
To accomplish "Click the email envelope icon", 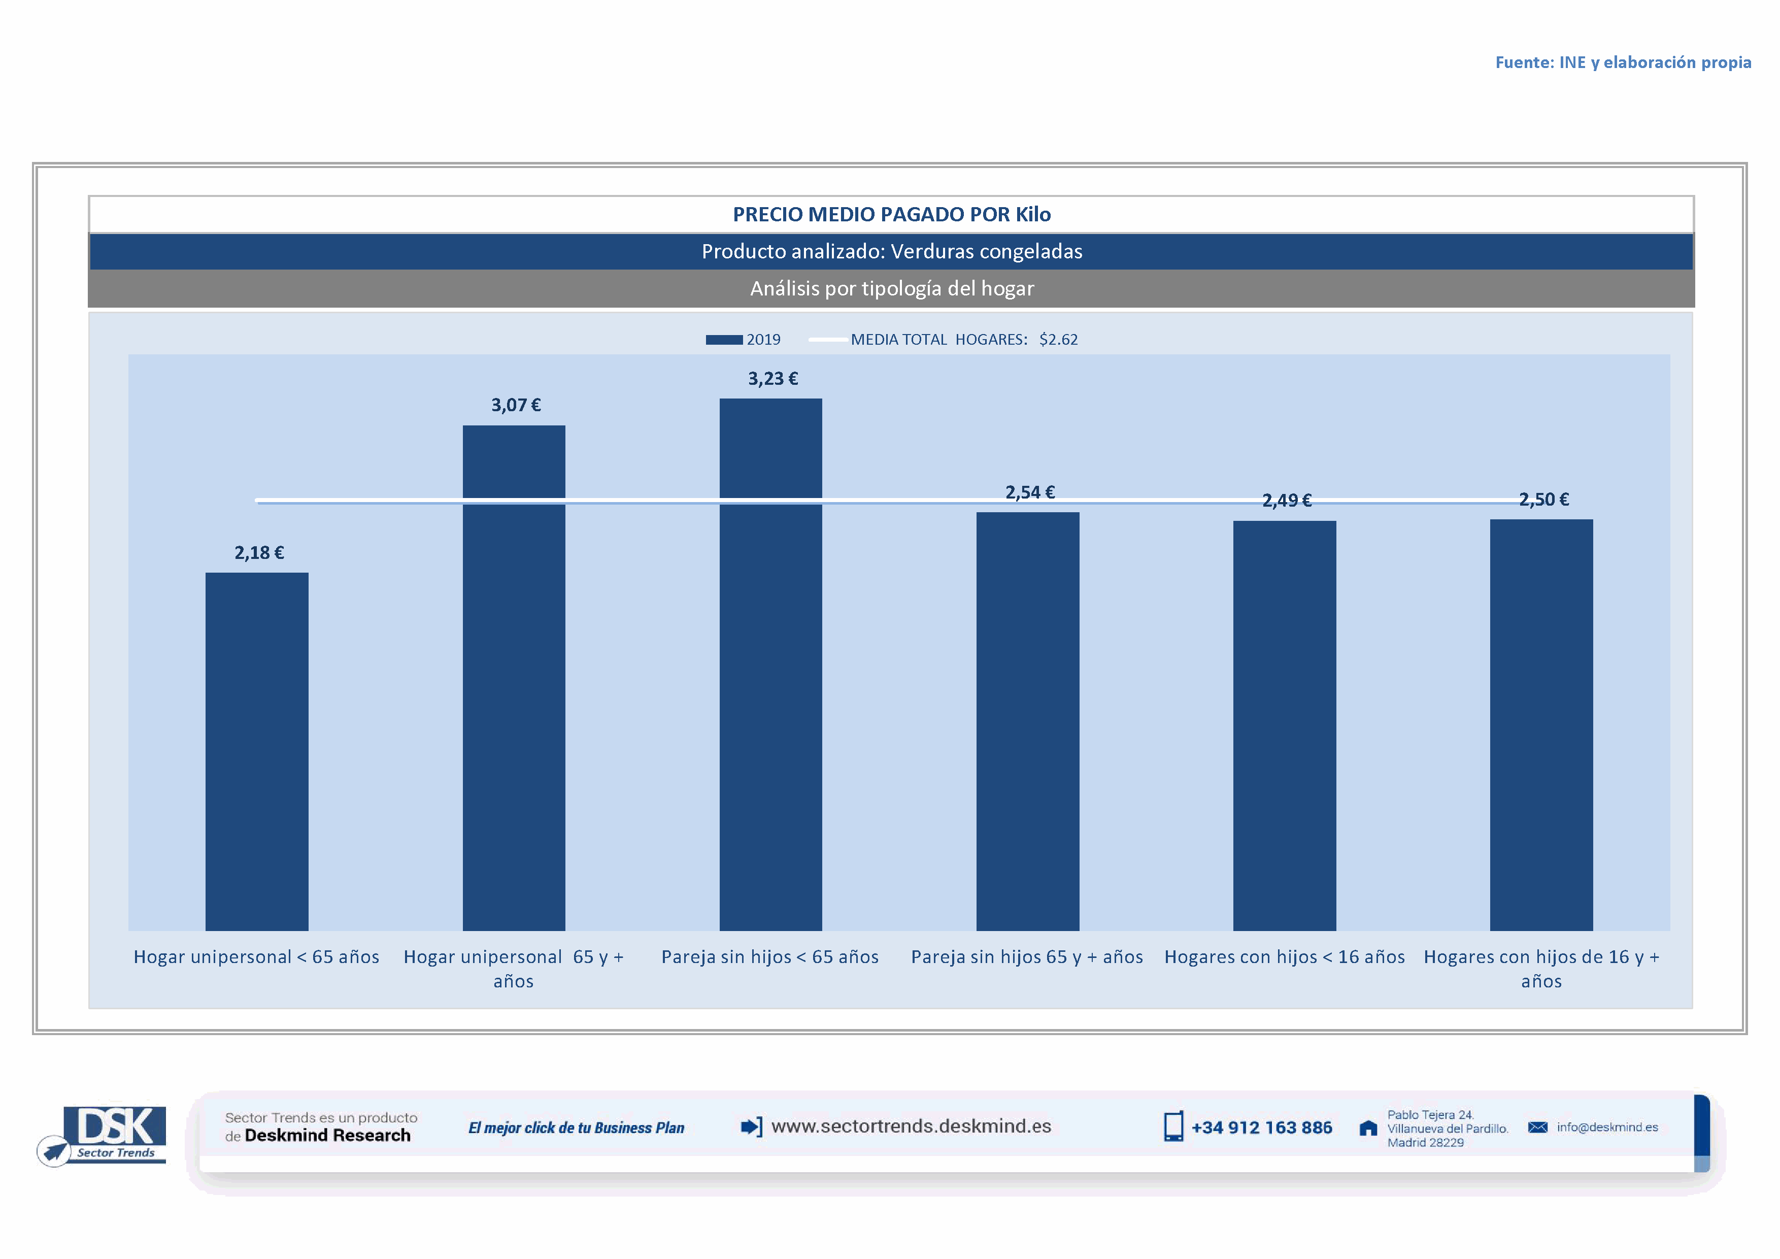I will coord(1537,1127).
